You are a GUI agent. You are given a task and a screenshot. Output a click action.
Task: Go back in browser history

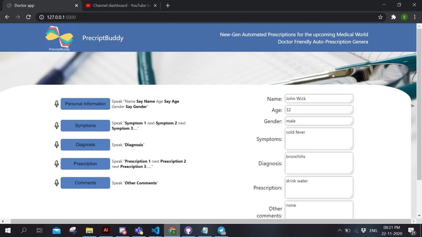click(7, 17)
